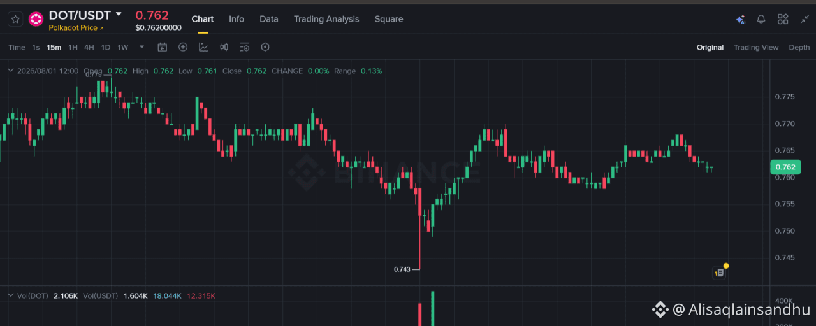The width and height of the screenshot is (816, 326).
Task: Click the $0.76200000 price text
Action: coord(158,28)
